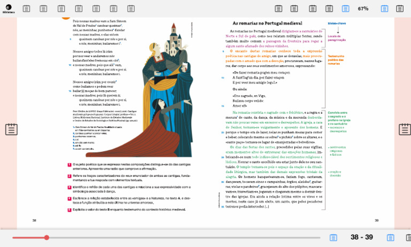Screen dimensions: 411x247
Task: Click the heading "As romarias no Portugal medieval"
Action: [268, 24]
